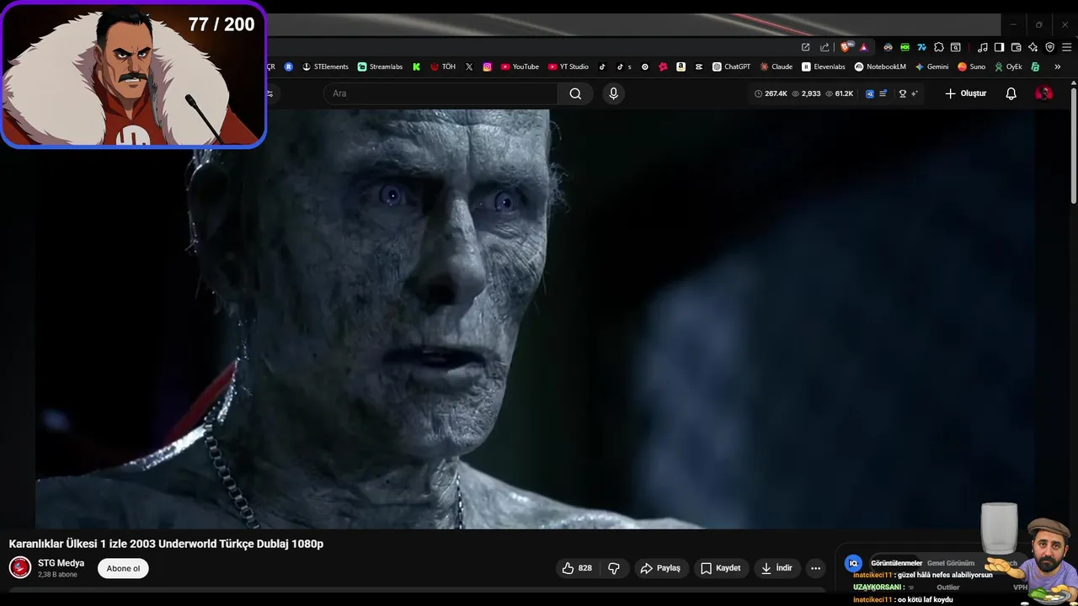This screenshot has width=1078, height=606.
Task: Select the Görüntülenmeler tab
Action: click(x=896, y=563)
